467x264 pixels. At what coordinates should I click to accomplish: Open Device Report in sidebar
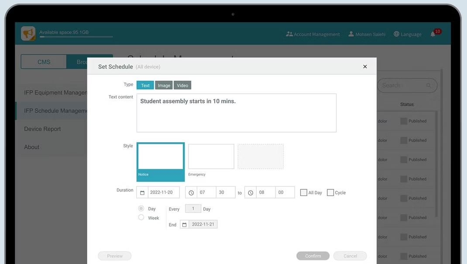click(42, 129)
